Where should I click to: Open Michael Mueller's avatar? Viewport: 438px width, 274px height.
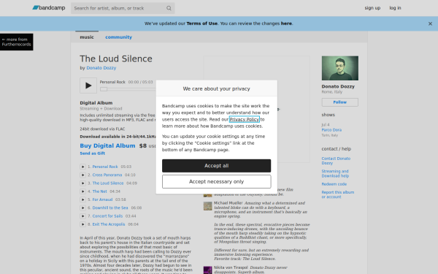coord(207,206)
